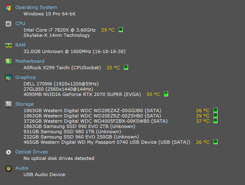Open the RAM section heading
245x185 pixels.
pyautogui.click(x=20, y=45)
